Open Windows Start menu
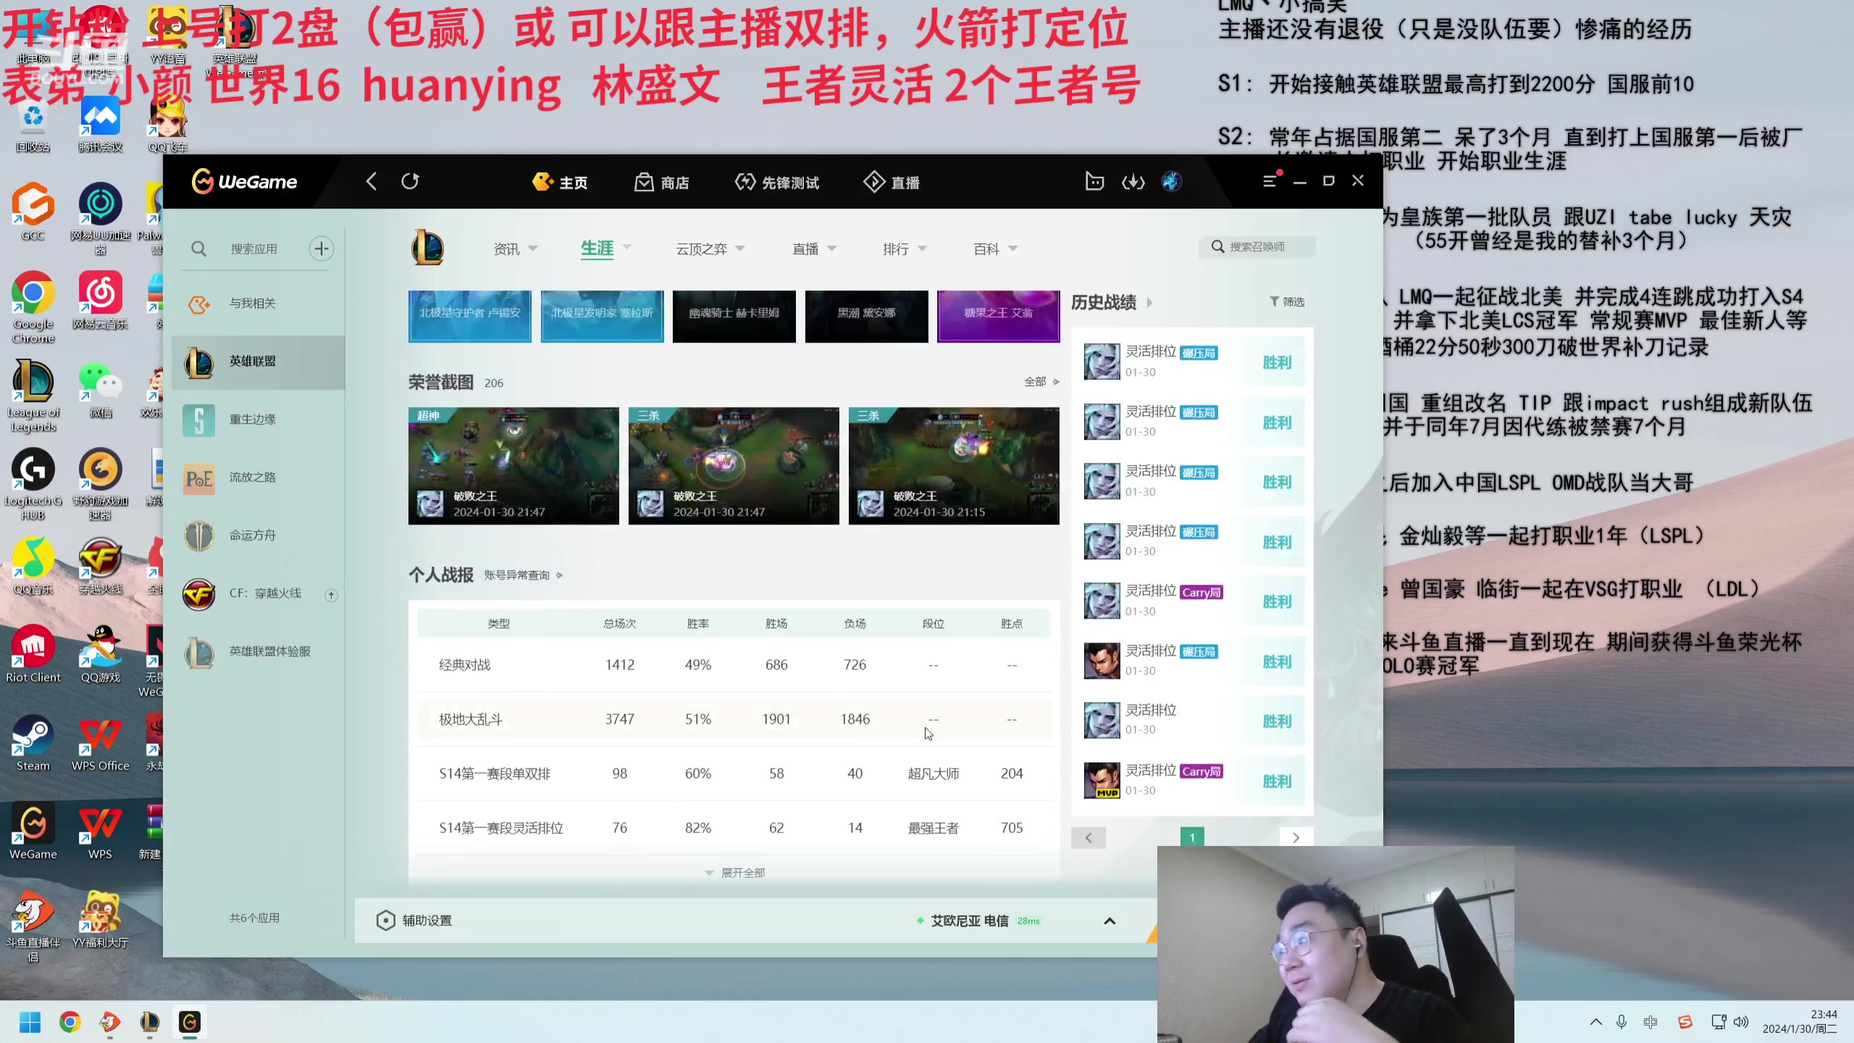The height and width of the screenshot is (1043, 1854). (x=30, y=1022)
